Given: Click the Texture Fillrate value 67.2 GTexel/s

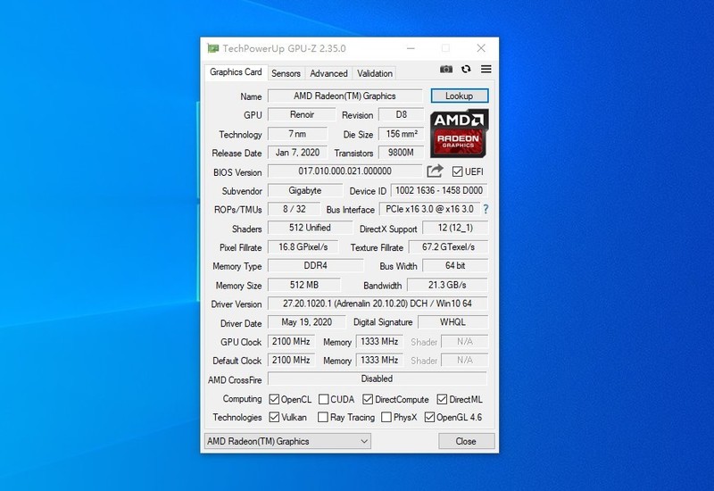Looking at the screenshot, I should [x=448, y=247].
